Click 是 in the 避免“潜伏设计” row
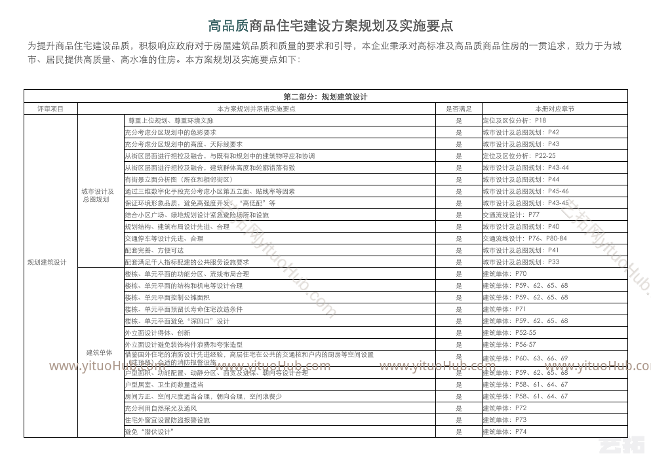The width and height of the screenshot is (651, 460). [459, 432]
